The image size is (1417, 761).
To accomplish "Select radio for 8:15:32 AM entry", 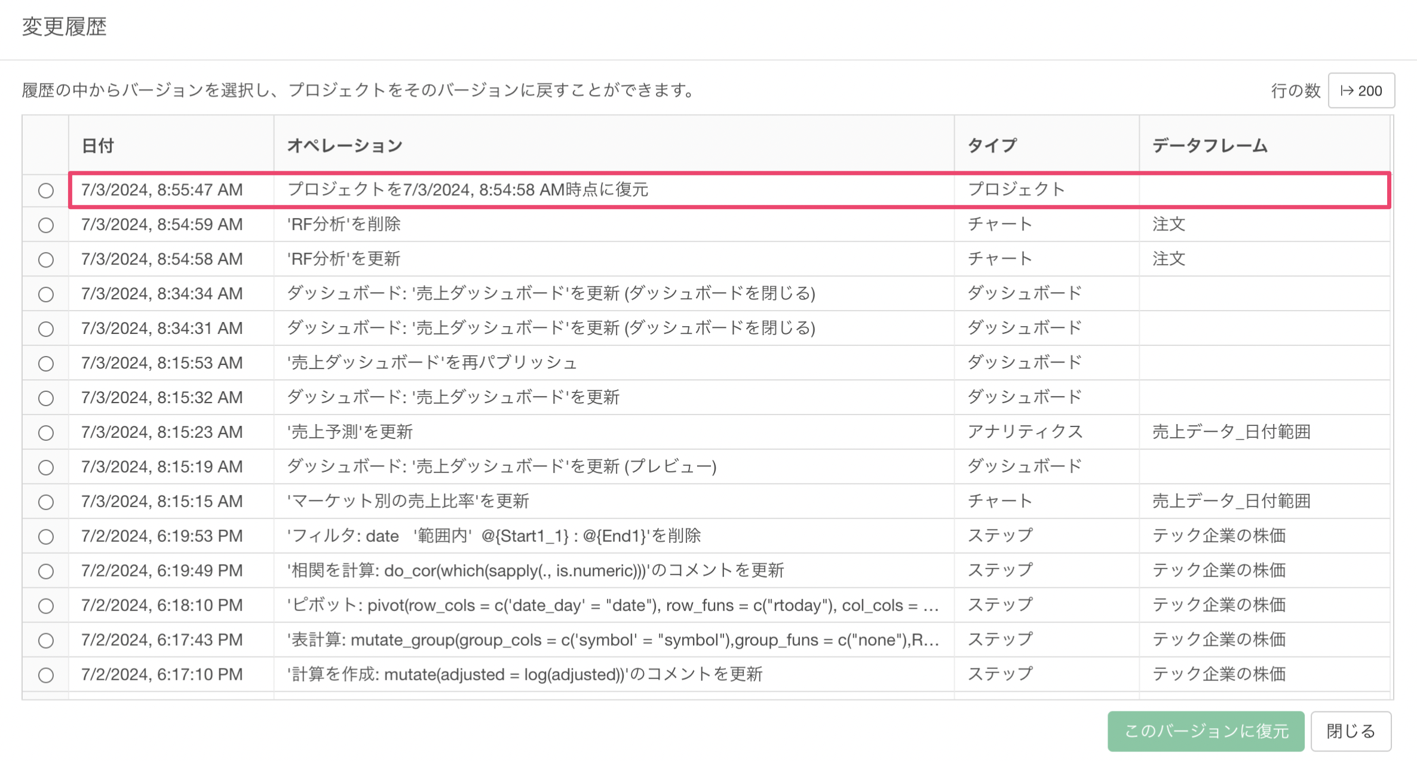I will [x=46, y=398].
